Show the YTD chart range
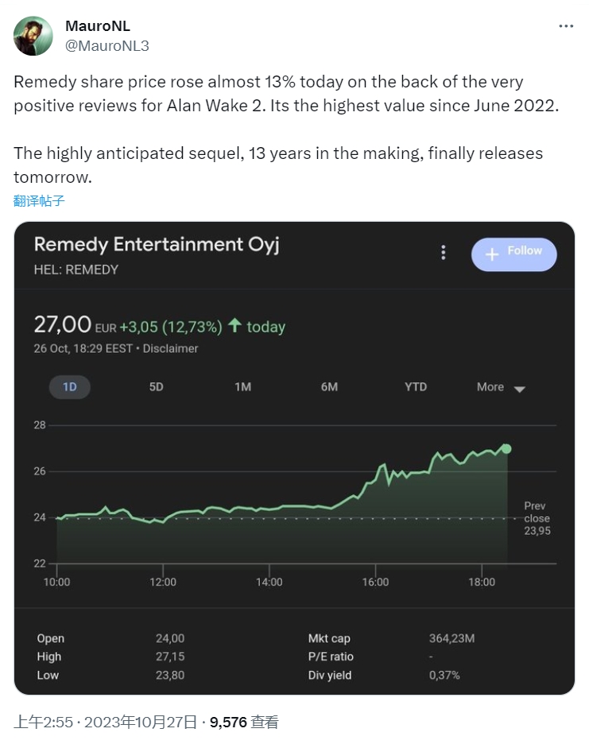 (x=416, y=387)
